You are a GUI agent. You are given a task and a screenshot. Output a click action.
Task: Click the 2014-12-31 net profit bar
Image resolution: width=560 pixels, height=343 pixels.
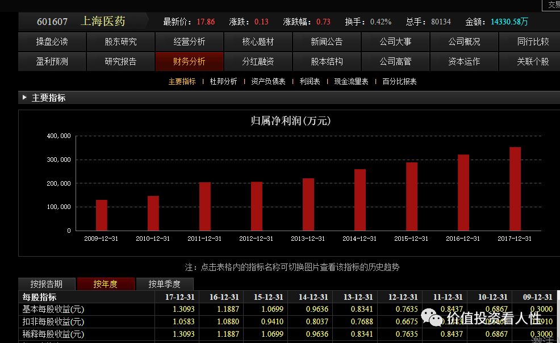pyautogui.click(x=360, y=200)
